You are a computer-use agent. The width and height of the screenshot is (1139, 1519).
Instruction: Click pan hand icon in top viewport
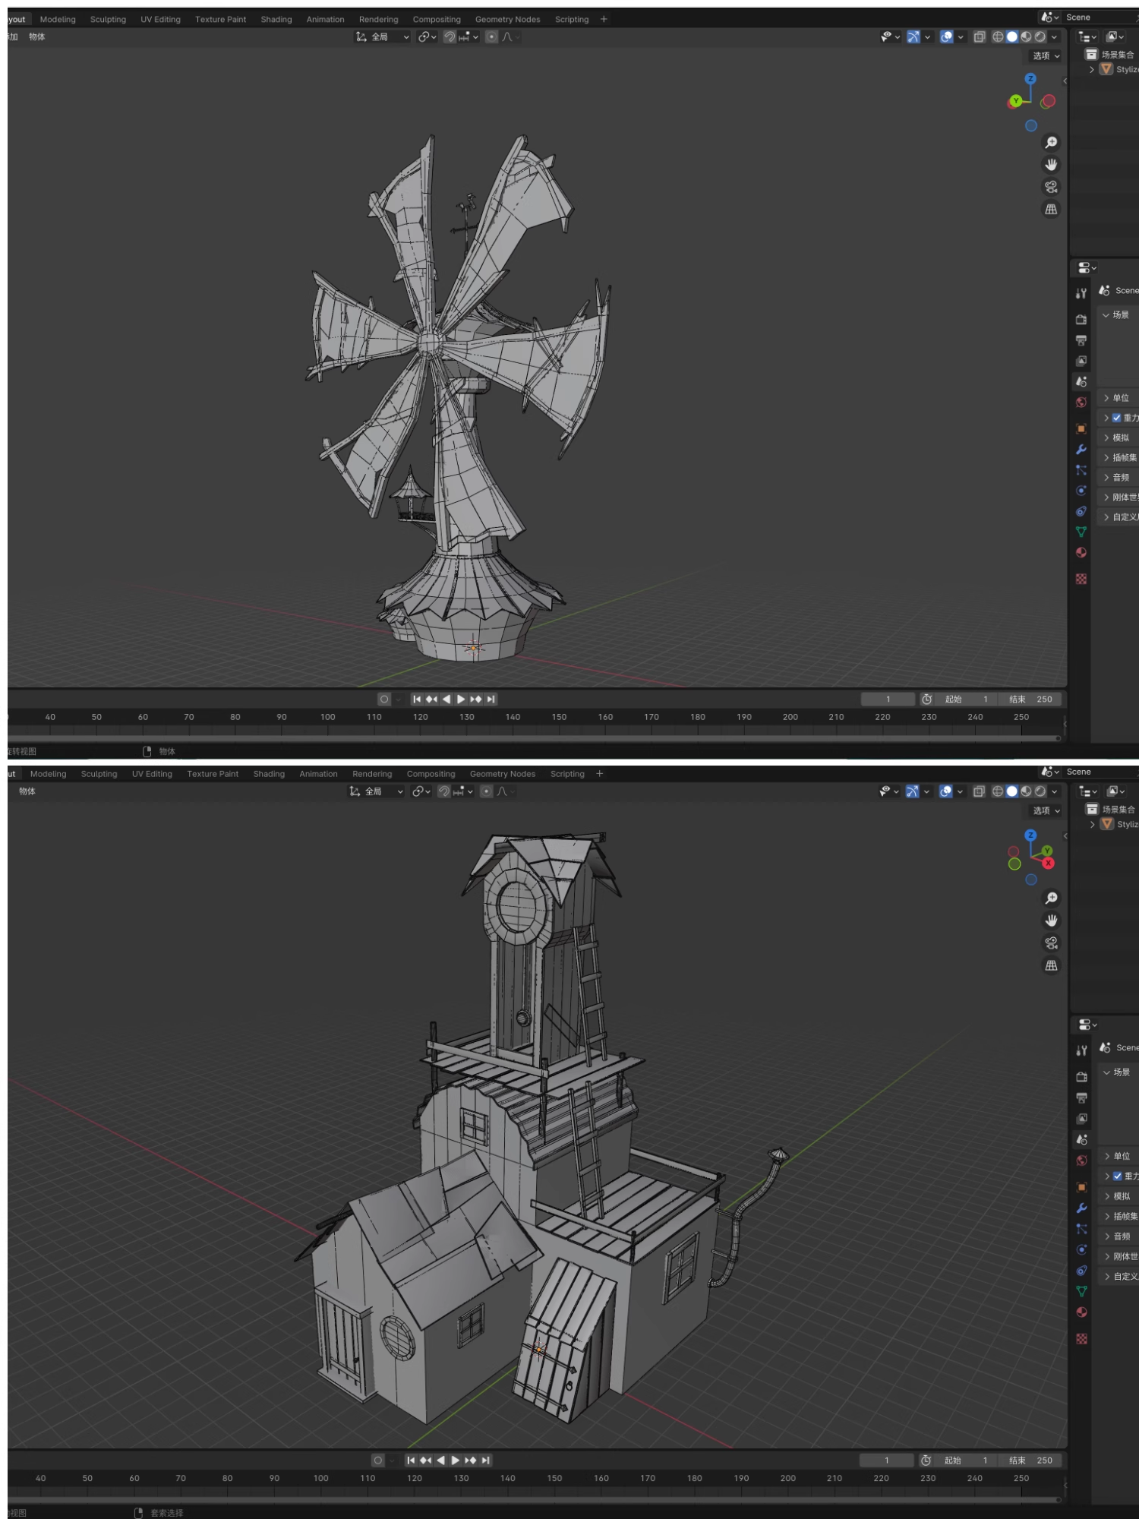click(1051, 165)
